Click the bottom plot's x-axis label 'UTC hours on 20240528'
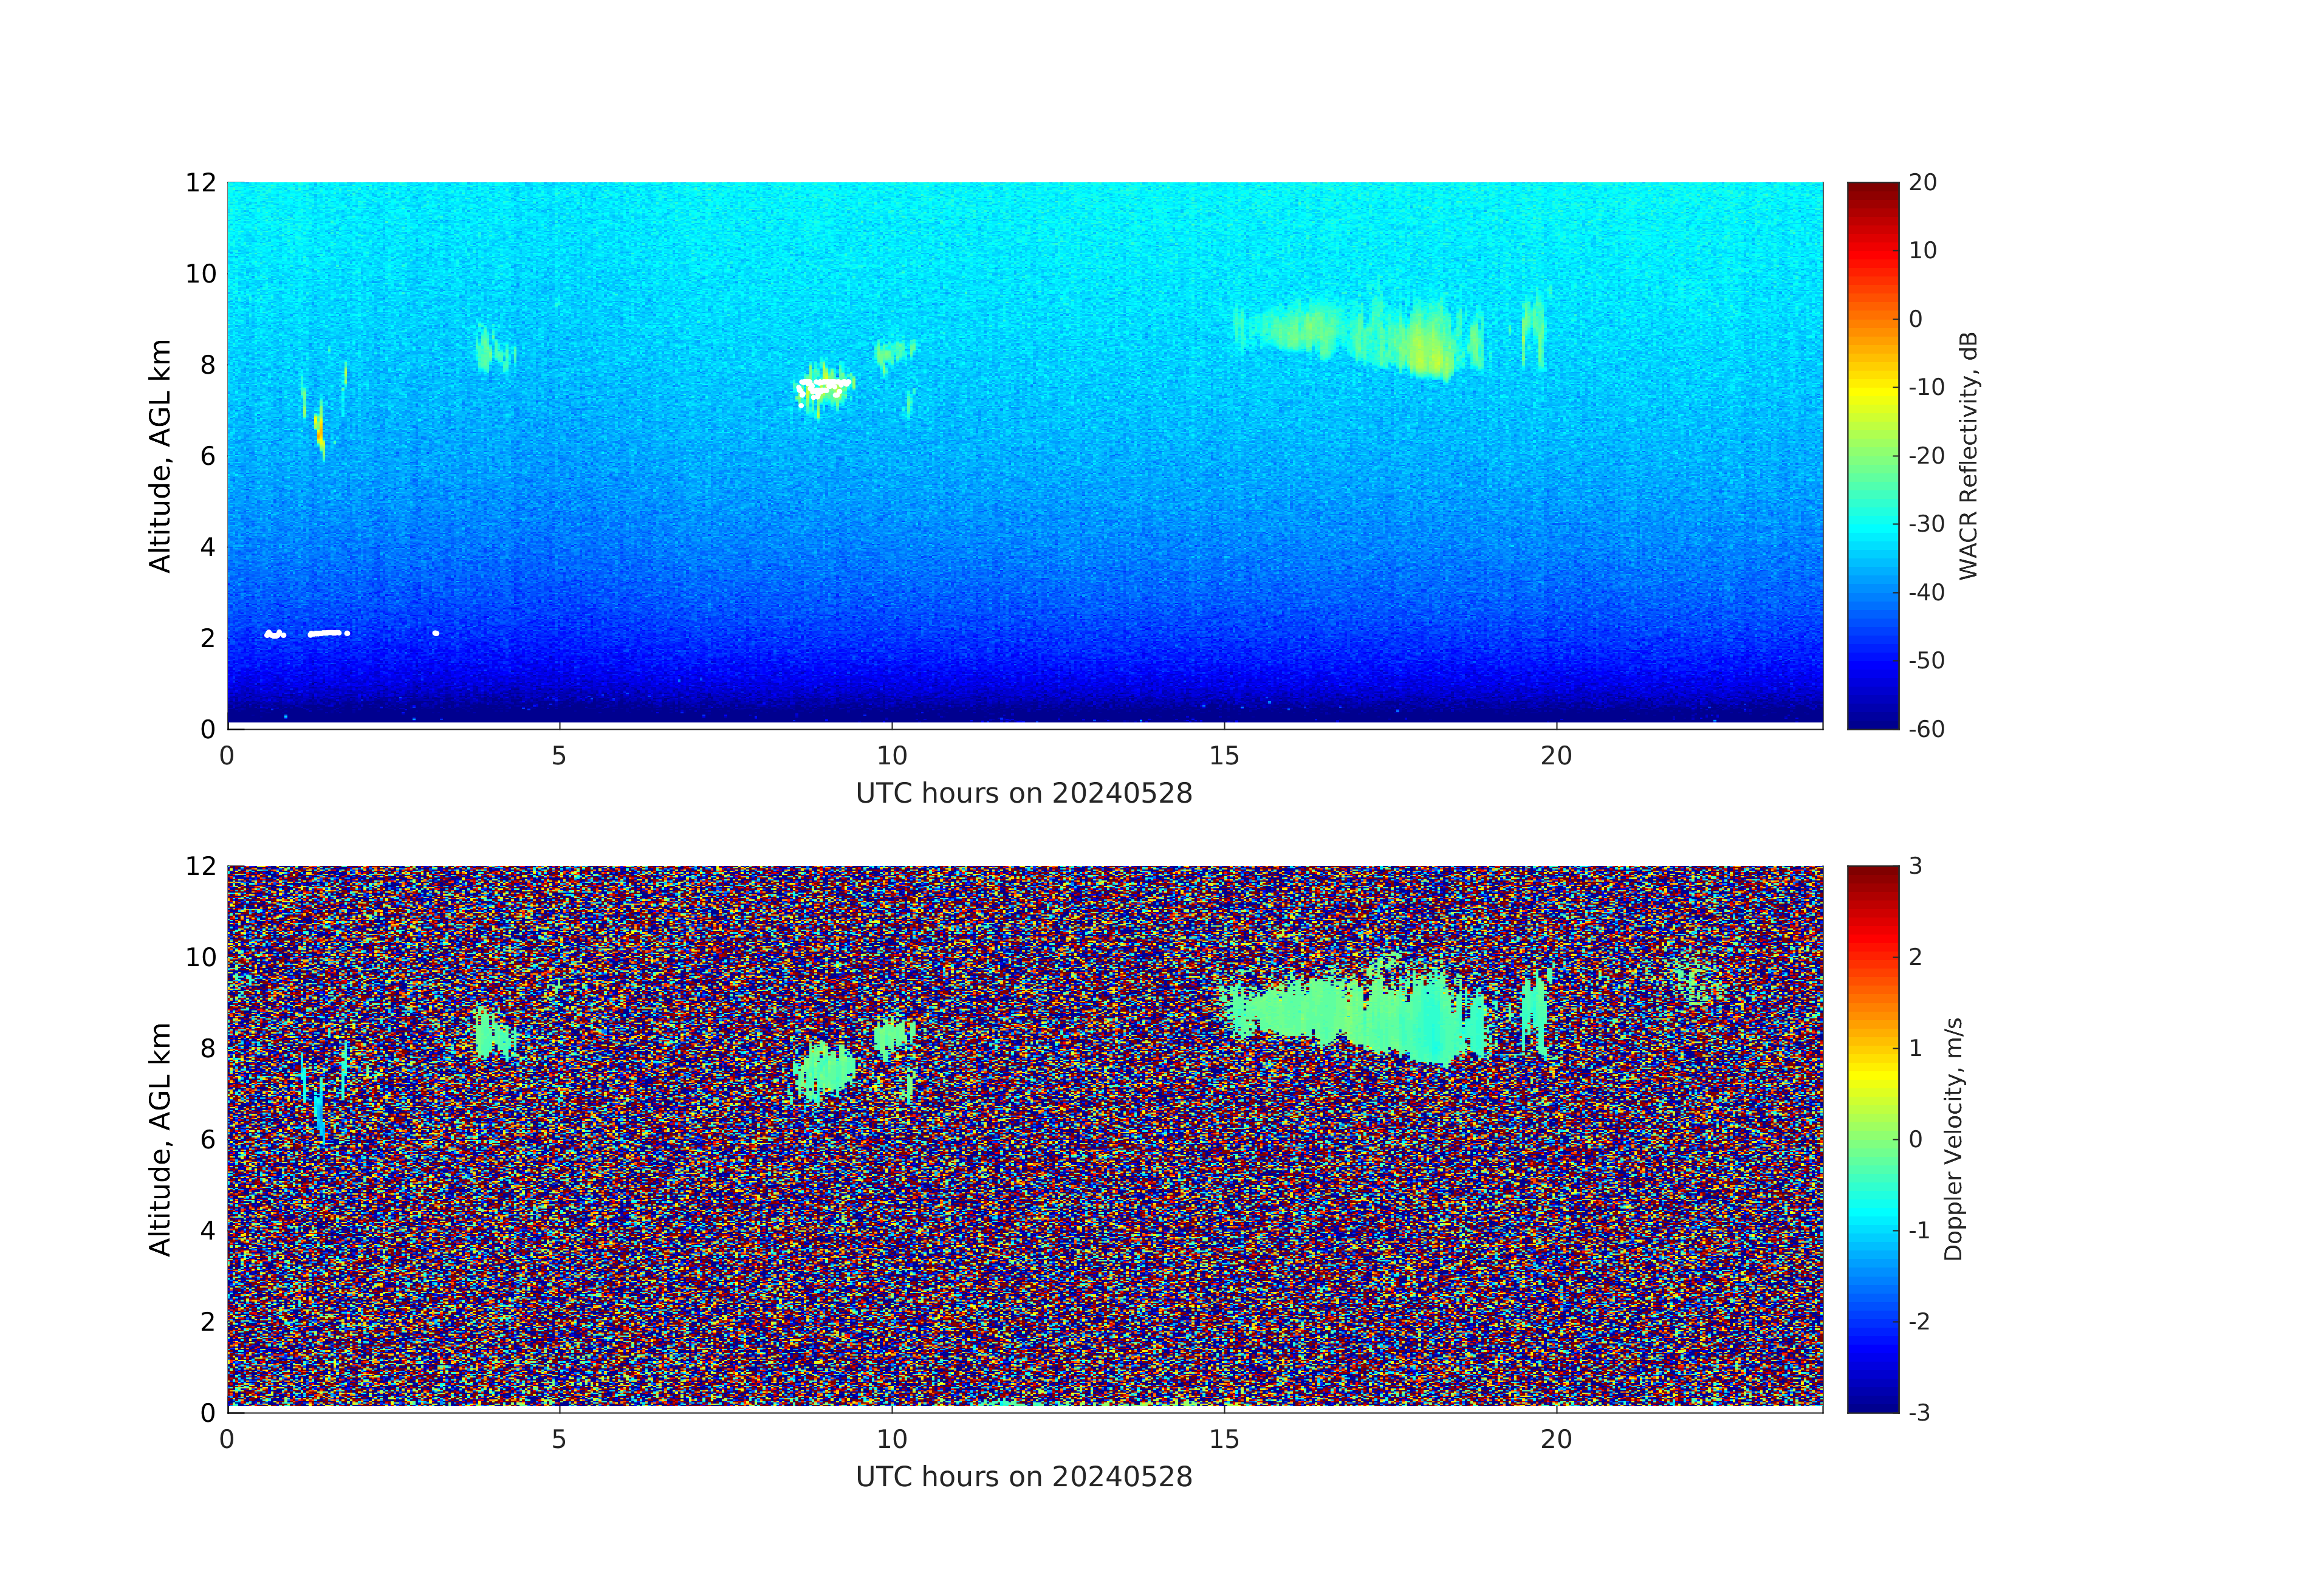Screen dimensions: 2324x1595 1024,1477
